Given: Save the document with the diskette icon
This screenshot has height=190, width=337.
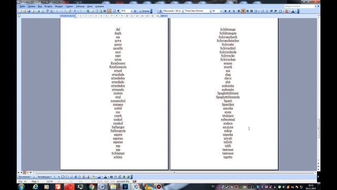Looking at the screenshot, I should (x=28, y=11).
